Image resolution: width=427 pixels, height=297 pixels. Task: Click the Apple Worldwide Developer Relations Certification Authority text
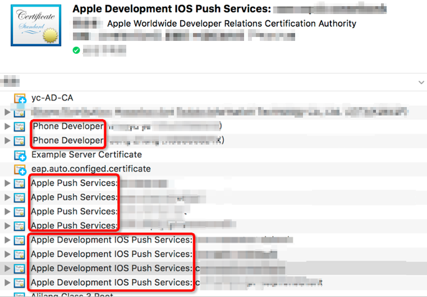click(232, 24)
